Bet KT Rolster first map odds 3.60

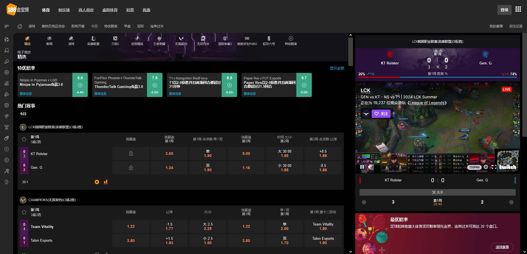(169, 154)
